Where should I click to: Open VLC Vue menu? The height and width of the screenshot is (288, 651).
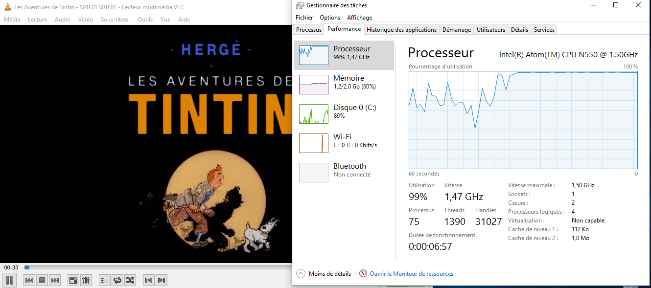(165, 20)
